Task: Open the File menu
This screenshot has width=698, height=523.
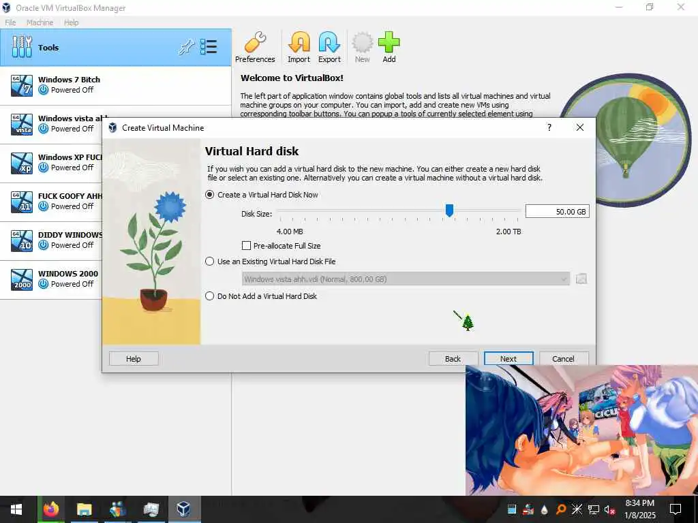Action: (x=10, y=22)
